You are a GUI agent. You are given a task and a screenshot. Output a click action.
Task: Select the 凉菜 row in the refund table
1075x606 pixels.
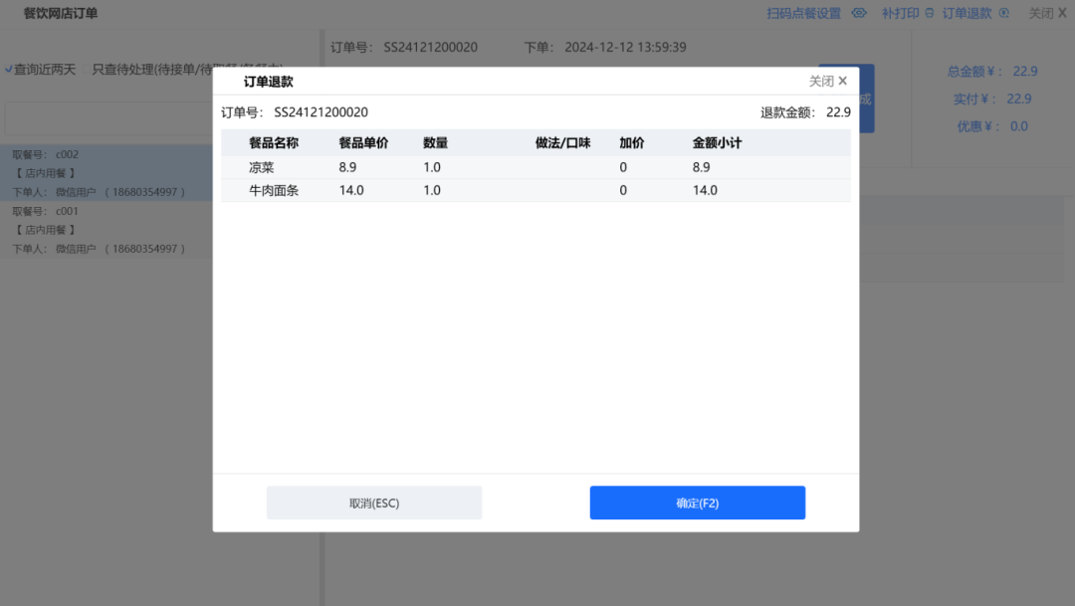[536, 167]
